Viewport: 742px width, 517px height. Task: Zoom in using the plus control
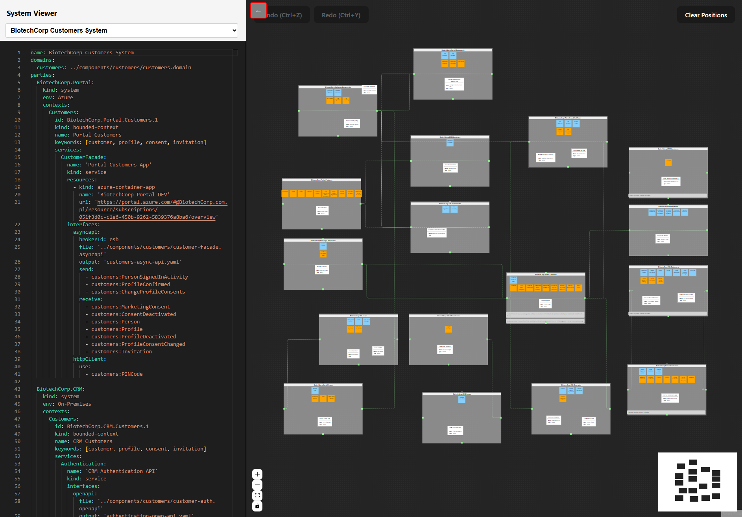tap(257, 474)
